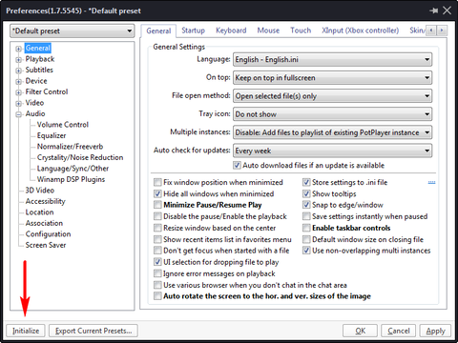458x343 pixels.
Task: Click the Apply button
Action: [x=435, y=331]
